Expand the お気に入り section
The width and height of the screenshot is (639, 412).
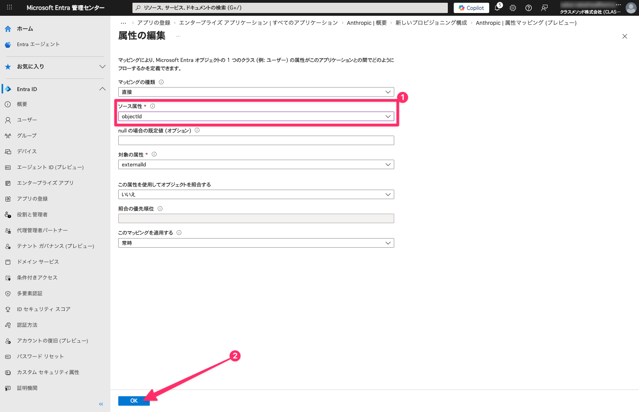pos(102,67)
